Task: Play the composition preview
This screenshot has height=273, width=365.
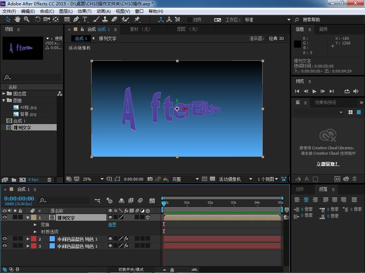Action: tap(314, 91)
